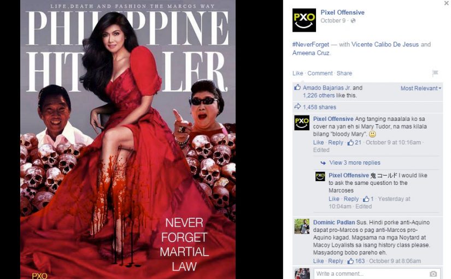Click Comment under the post
The image size is (451, 279).
tap(320, 73)
